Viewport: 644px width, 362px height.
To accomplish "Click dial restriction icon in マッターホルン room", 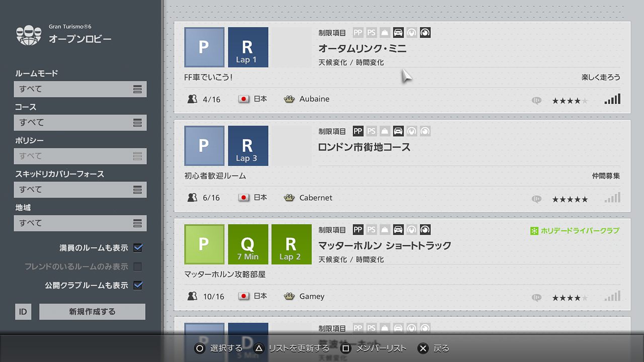I will [425, 230].
